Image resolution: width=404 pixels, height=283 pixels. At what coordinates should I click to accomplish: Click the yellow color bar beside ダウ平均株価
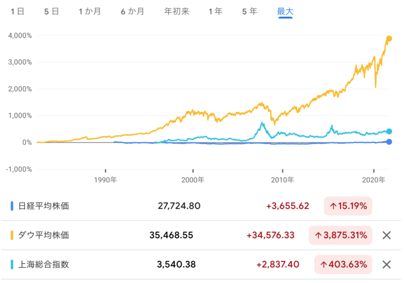[12, 235]
